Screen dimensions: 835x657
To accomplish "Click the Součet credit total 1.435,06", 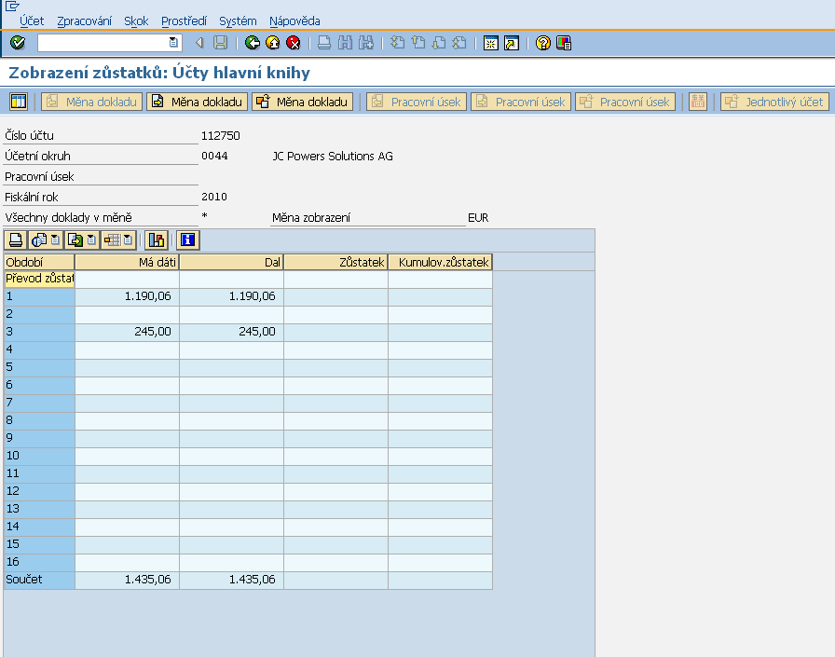I will [252, 580].
